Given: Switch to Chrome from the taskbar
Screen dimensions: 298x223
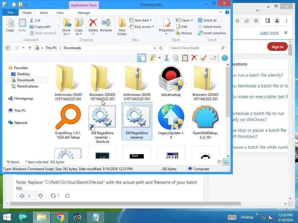Looking at the screenshot, I should pyautogui.click(x=60, y=217).
